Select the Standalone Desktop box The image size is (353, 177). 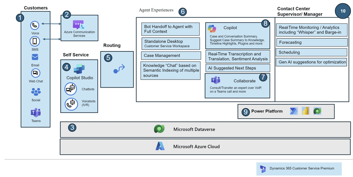click(171, 44)
